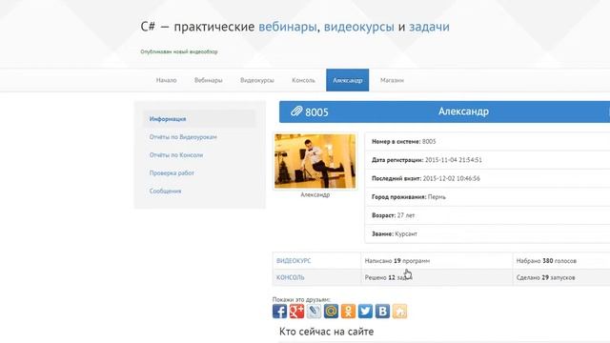The width and height of the screenshot is (610, 343).
Task: Follow the видеокурсы link in the header
Action: tap(359, 27)
